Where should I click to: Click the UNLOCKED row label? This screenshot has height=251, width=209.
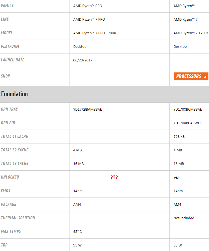coord(10,177)
